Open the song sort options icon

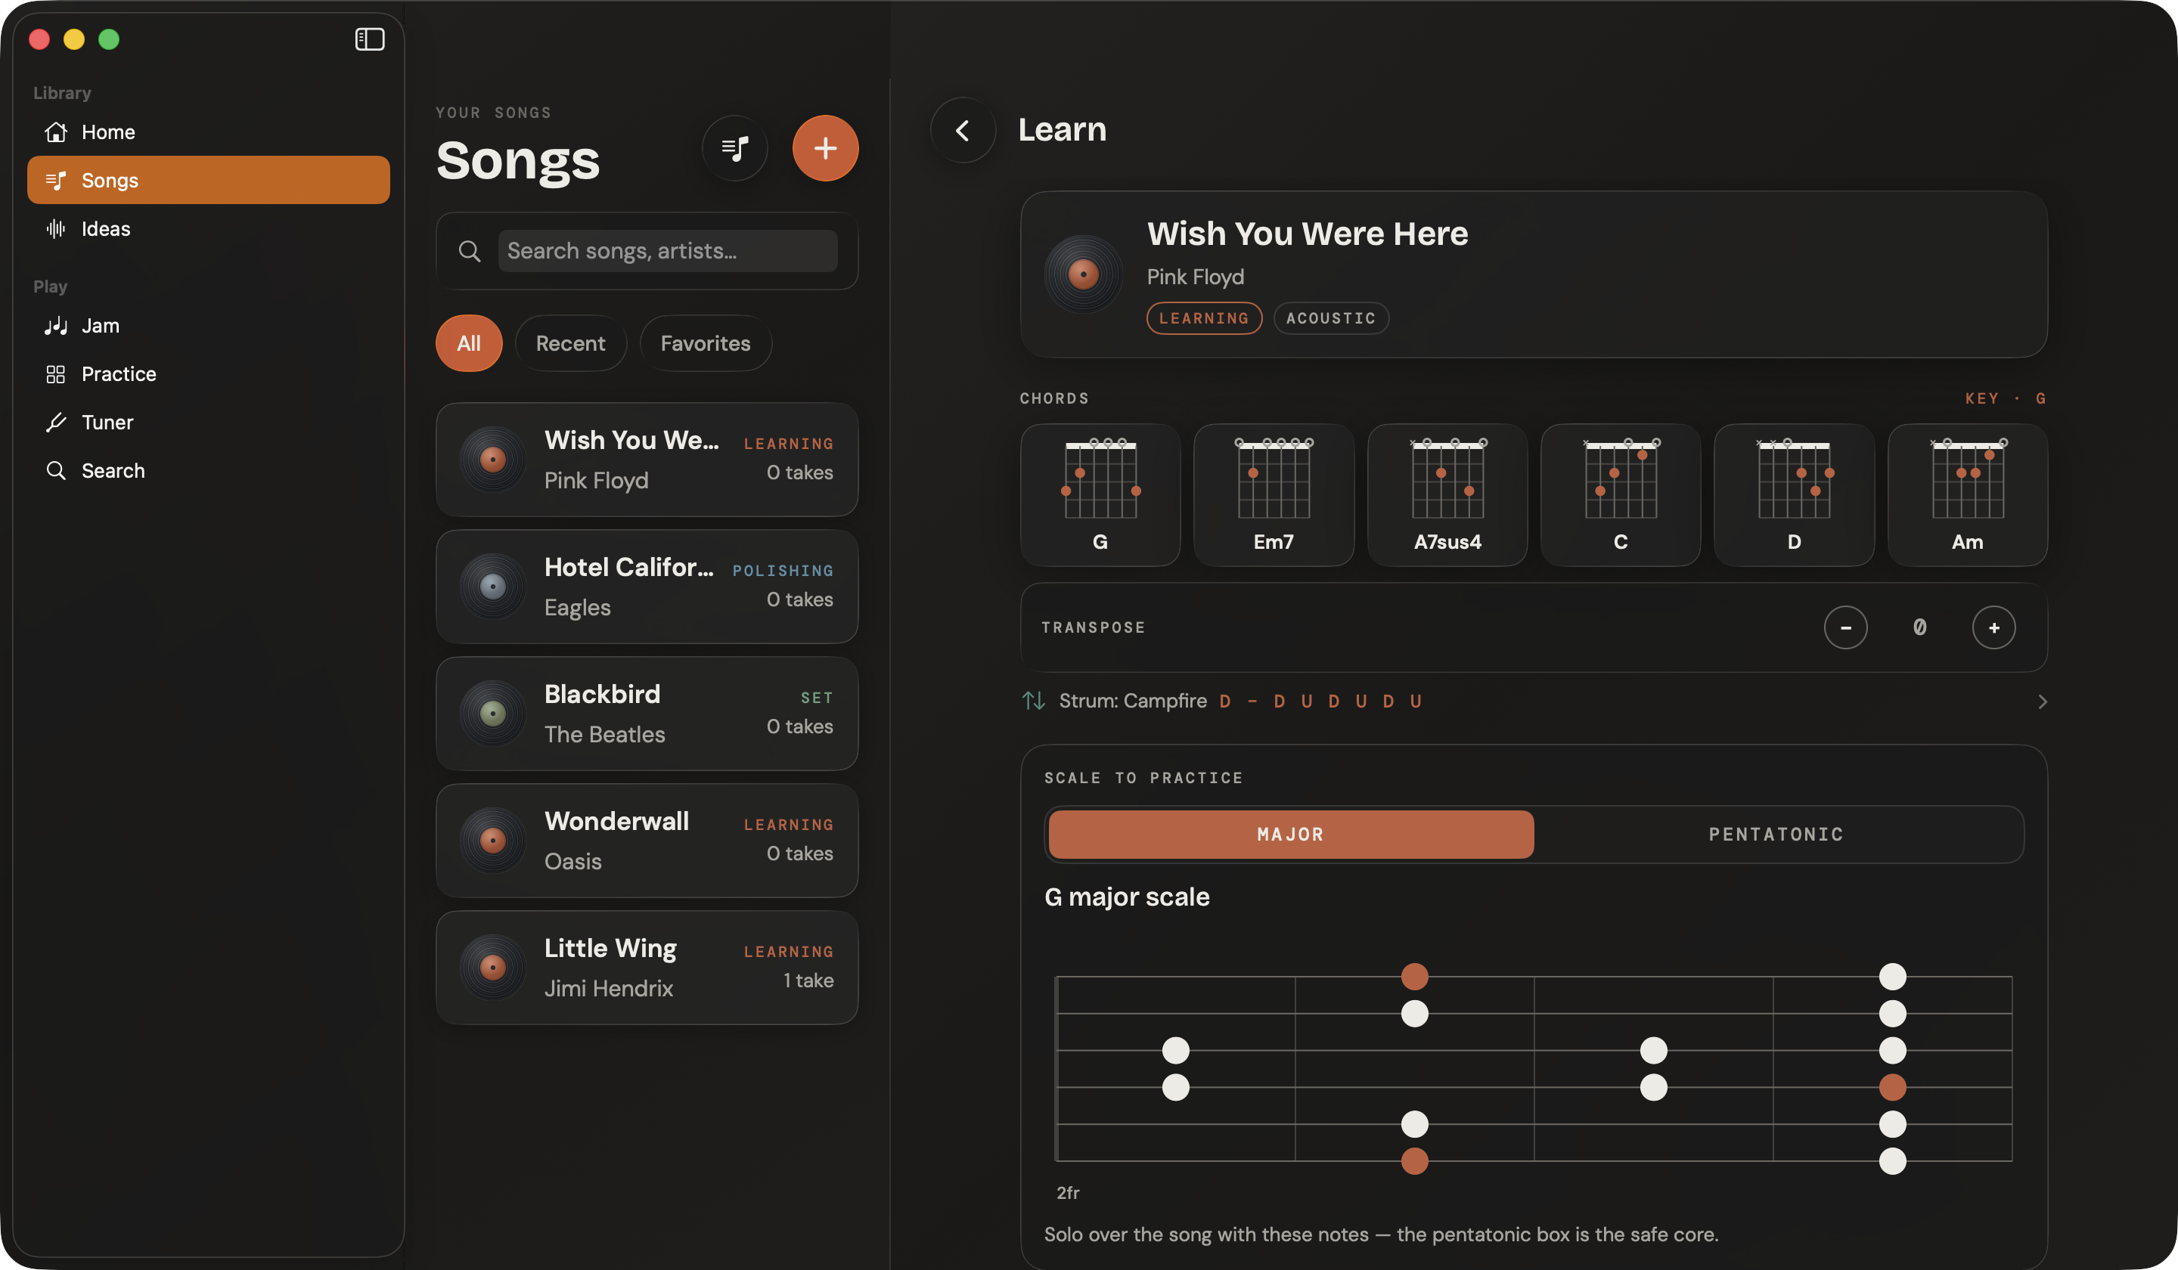pos(734,149)
